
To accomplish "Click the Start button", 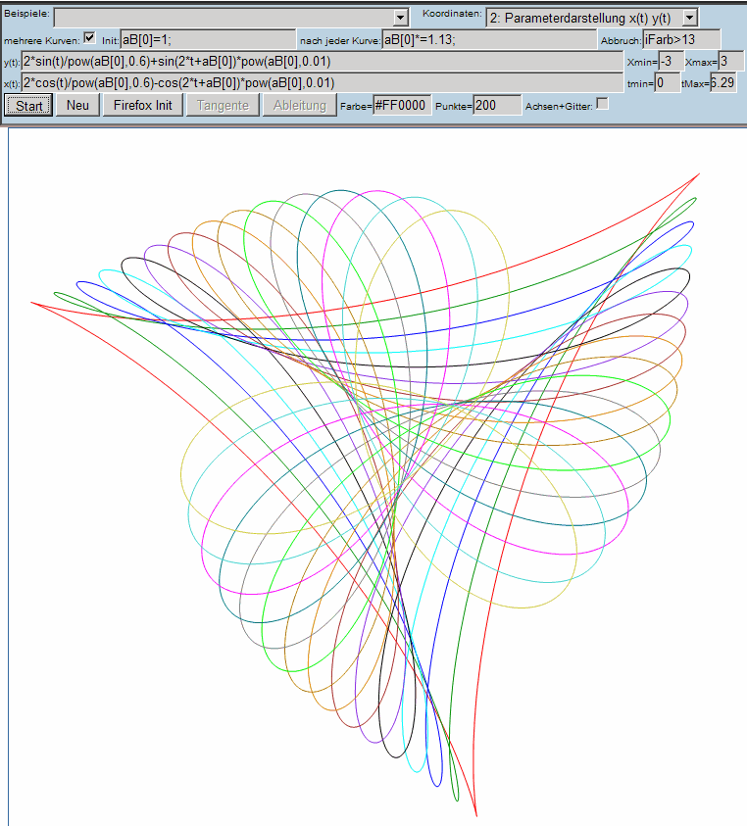I will 28,106.
